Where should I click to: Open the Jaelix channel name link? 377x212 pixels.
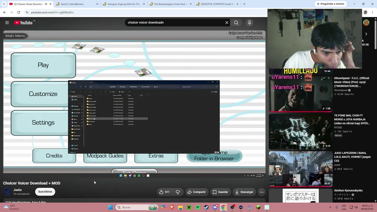point(17,190)
